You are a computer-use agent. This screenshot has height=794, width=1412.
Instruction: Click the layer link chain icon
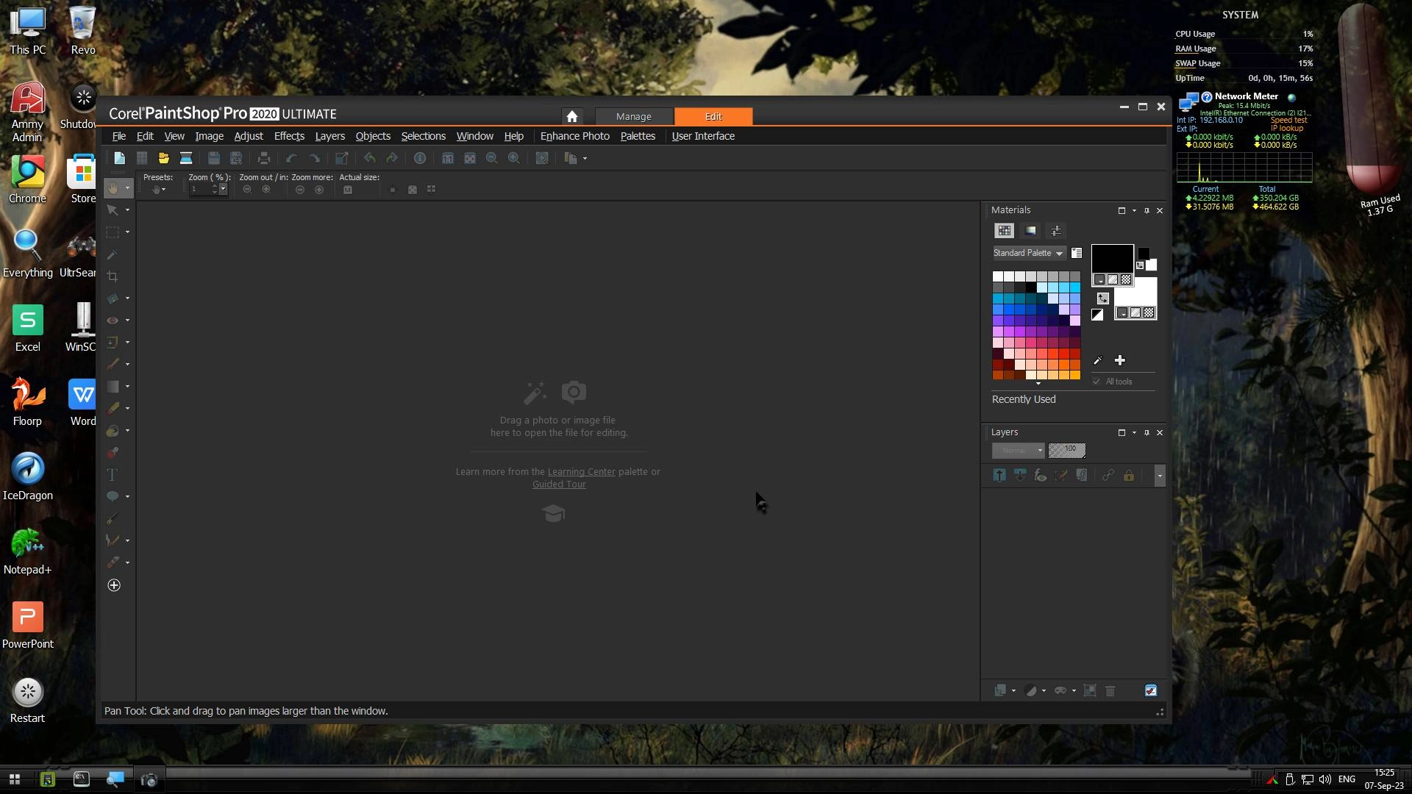[x=1108, y=476]
